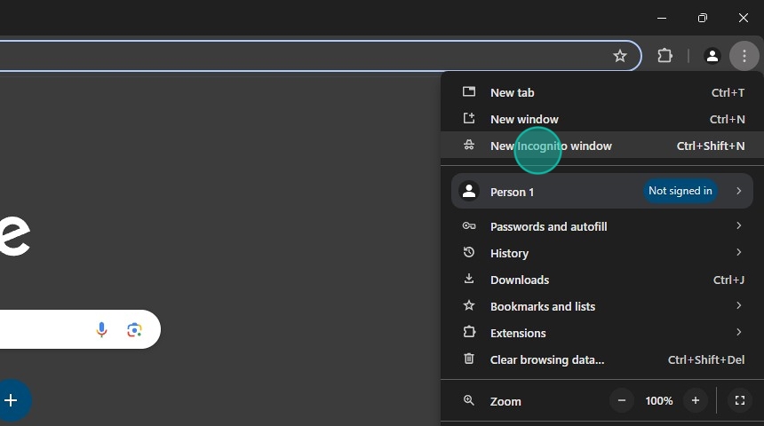Click the History clock icon
The width and height of the screenshot is (764, 426).
[x=469, y=252]
